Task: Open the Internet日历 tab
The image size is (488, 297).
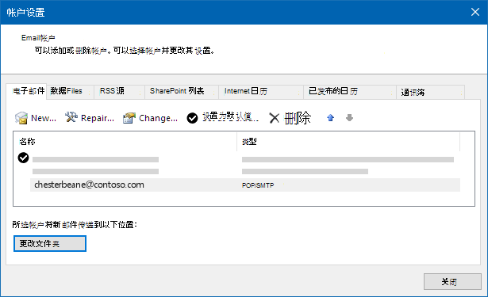Action: (x=261, y=91)
